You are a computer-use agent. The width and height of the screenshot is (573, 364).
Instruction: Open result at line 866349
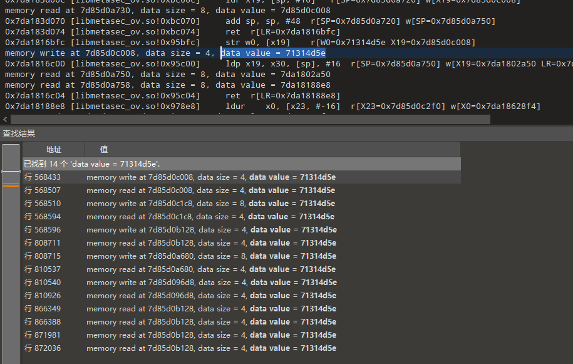[43, 309]
